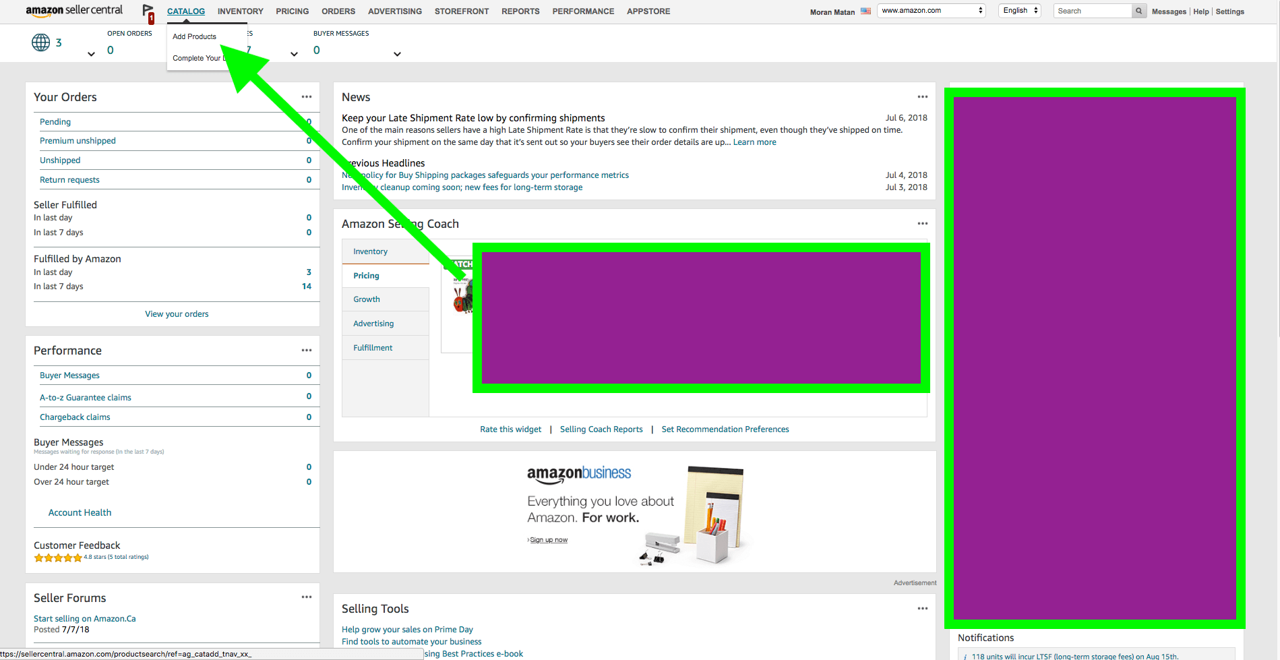Select Advertising tab in Selling Coach
This screenshot has width=1280, height=660.
386,324
